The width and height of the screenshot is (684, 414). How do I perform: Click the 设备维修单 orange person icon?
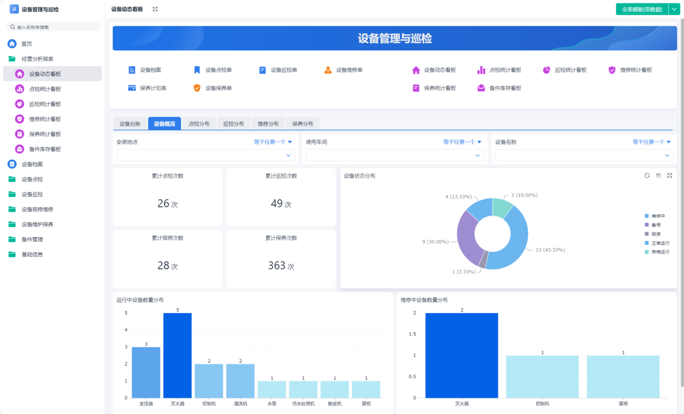tap(328, 70)
